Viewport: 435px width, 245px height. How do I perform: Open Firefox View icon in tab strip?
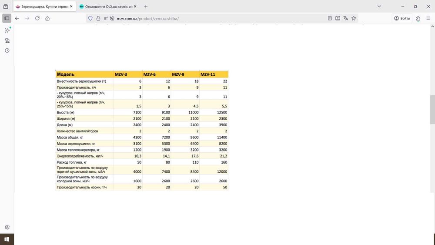click(x=6, y=7)
